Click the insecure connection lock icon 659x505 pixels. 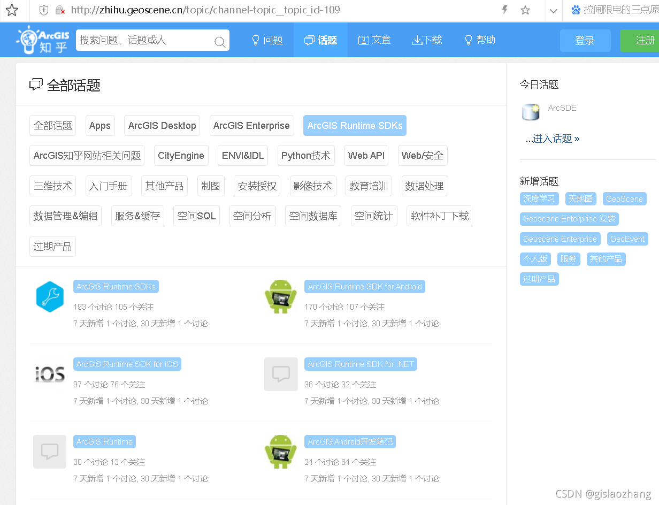pyautogui.click(x=60, y=10)
